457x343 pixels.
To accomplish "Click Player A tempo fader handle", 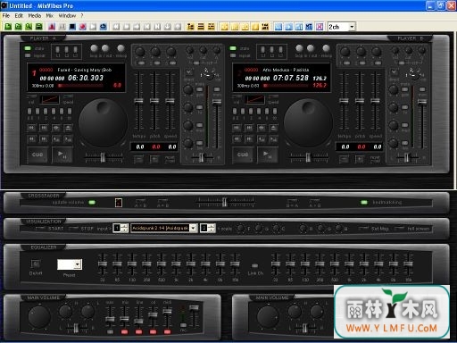I will click(138, 101).
